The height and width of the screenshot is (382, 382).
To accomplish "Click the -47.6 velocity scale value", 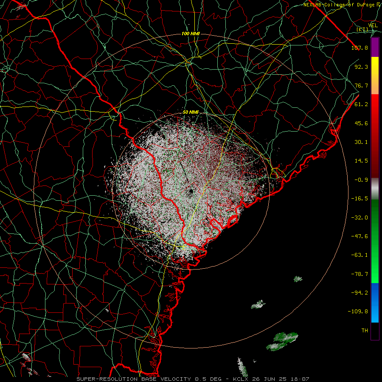I will click(360, 236).
